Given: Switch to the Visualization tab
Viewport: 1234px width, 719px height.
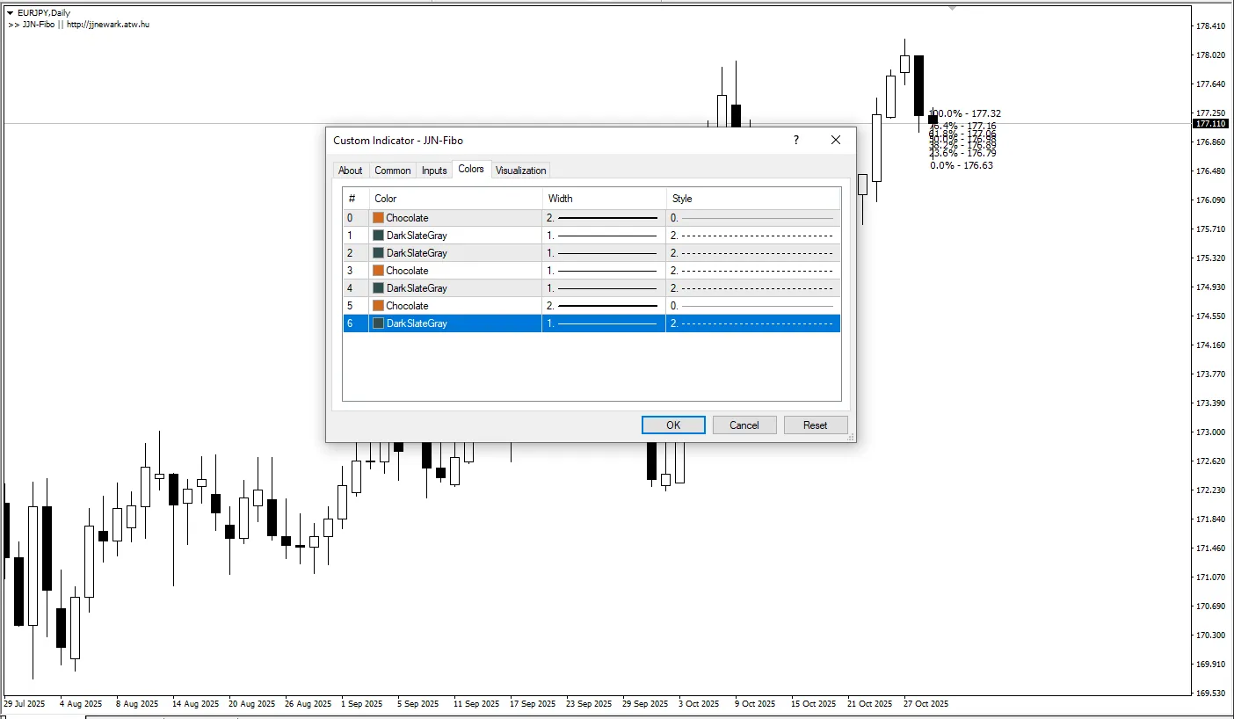Looking at the screenshot, I should pyautogui.click(x=520, y=171).
